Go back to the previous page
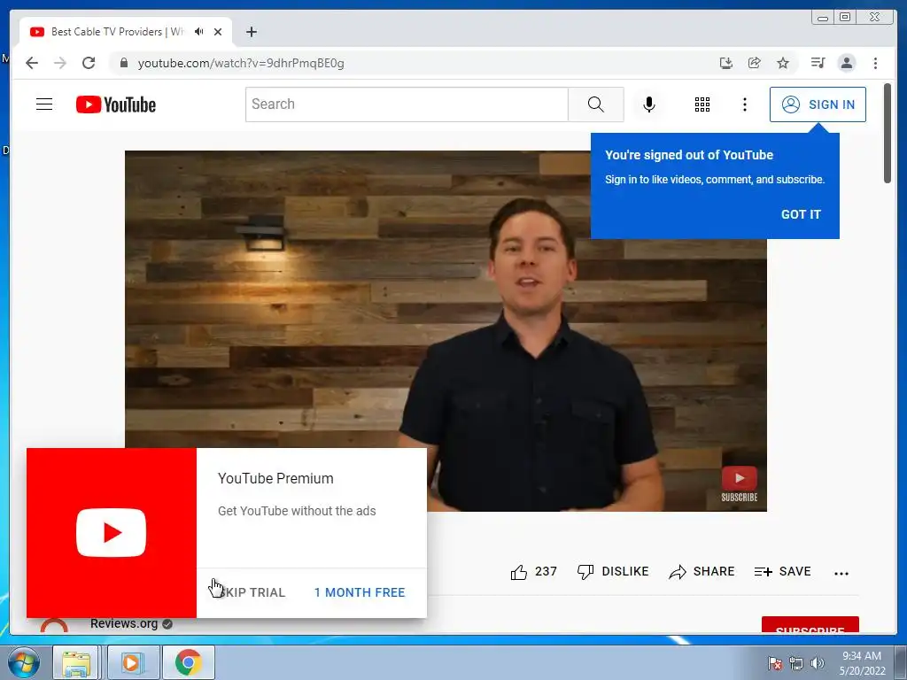 click(x=32, y=63)
